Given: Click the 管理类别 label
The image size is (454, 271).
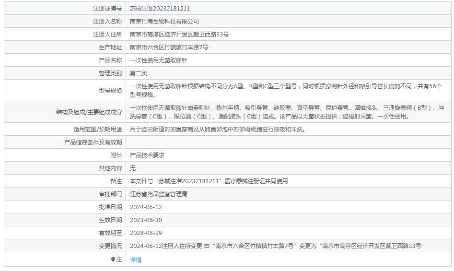Looking at the screenshot, I should (110, 73).
